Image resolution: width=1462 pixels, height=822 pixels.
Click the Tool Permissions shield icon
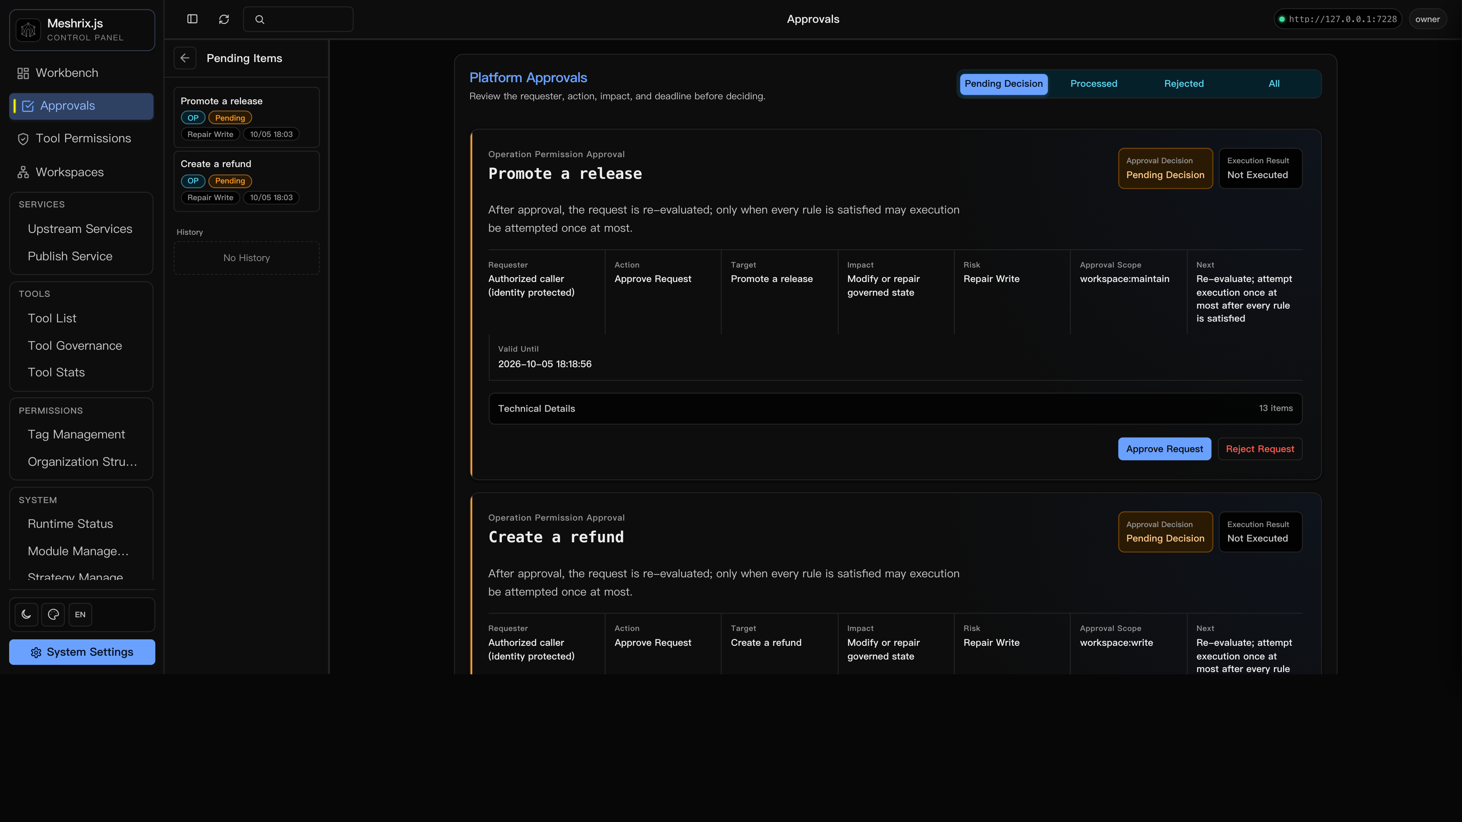pyautogui.click(x=23, y=139)
